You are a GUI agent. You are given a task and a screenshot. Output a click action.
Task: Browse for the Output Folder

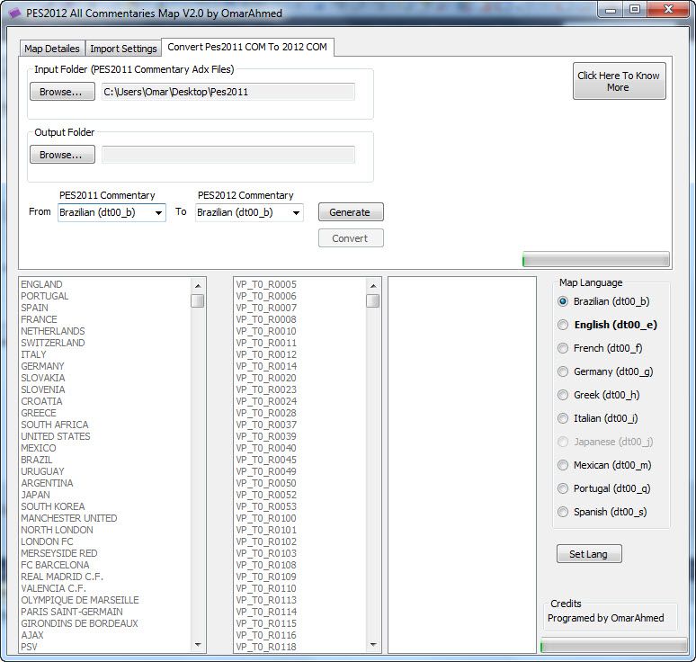click(x=61, y=155)
